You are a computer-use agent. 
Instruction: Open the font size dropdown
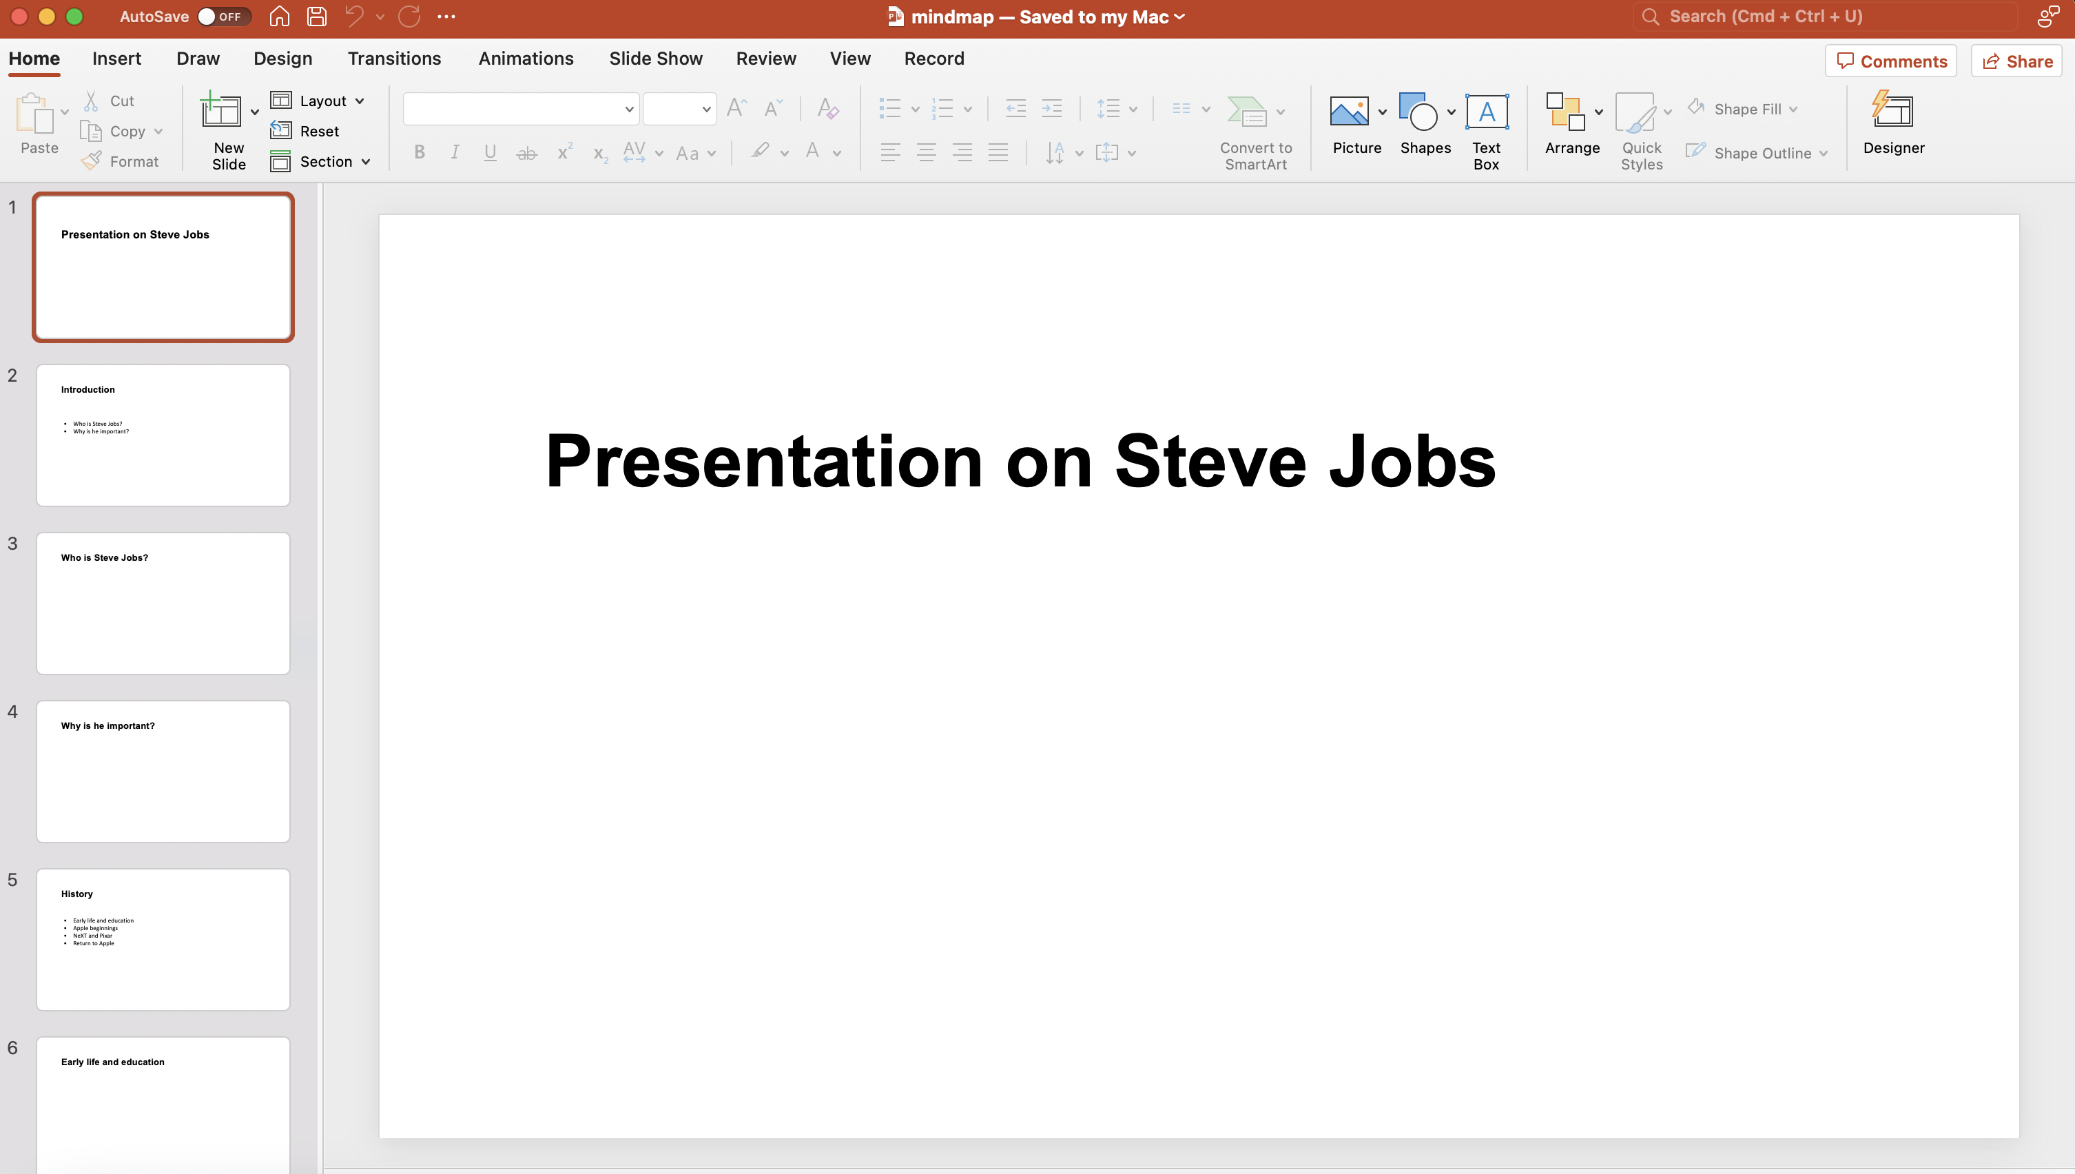click(x=706, y=109)
